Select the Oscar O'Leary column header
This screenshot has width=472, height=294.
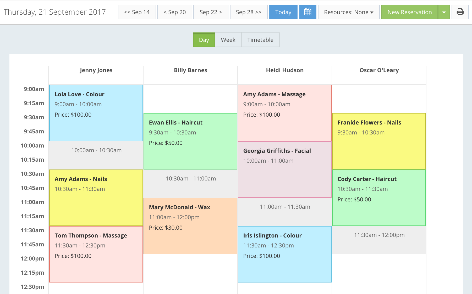pyautogui.click(x=379, y=70)
